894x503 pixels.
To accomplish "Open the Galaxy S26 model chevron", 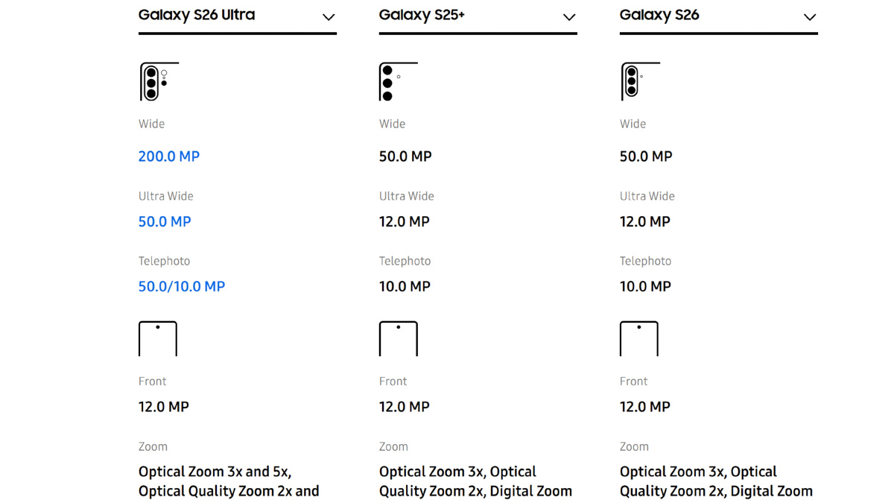I will 810,17.
